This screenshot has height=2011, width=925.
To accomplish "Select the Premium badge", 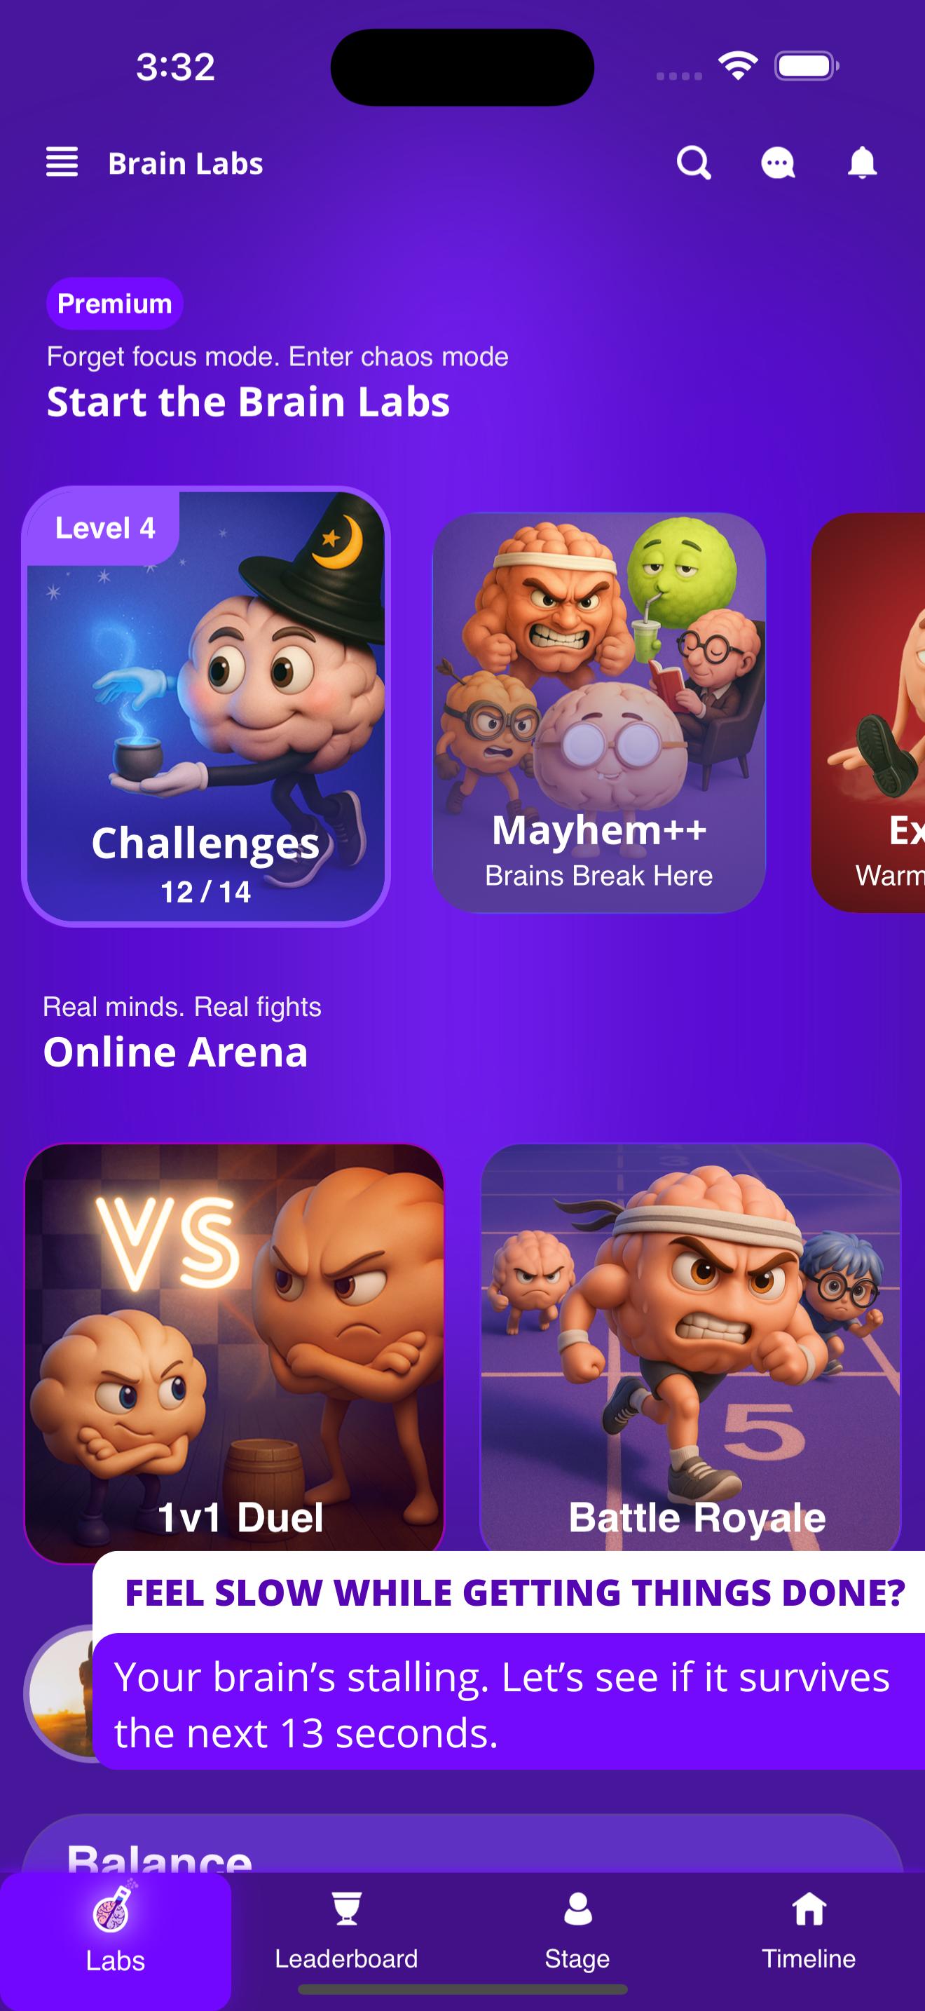I will pos(115,303).
